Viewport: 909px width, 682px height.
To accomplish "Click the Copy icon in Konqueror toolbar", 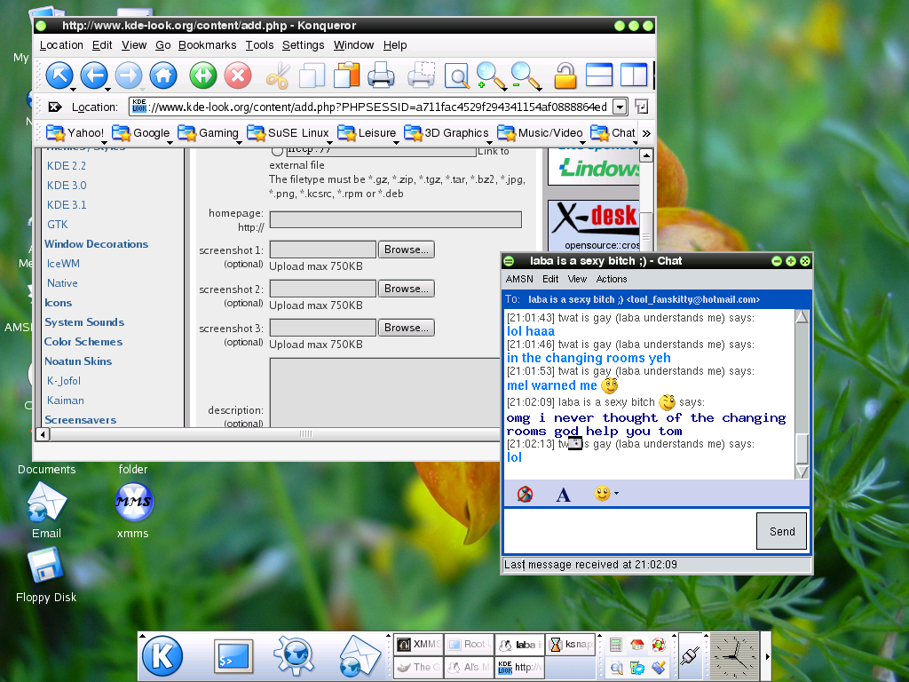I will click(312, 75).
